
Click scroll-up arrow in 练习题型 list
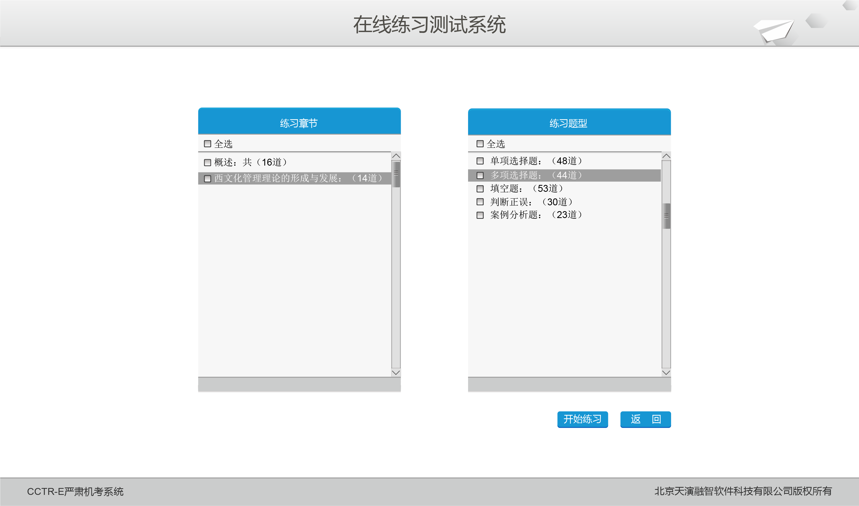click(x=666, y=156)
